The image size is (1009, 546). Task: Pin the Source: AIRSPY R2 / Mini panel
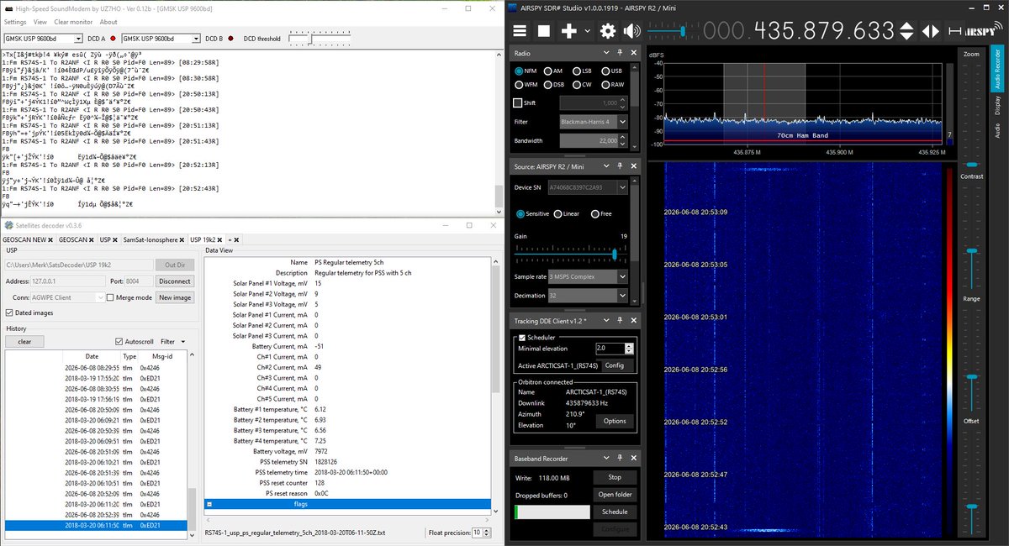click(x=619, y=166)
